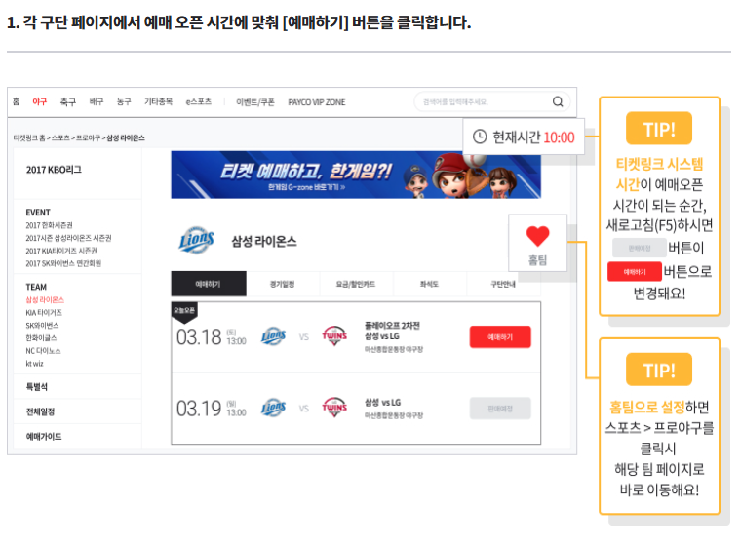Click the 한게임 ticket banner
The image size is (740, 548).
[x=356, y=175]
